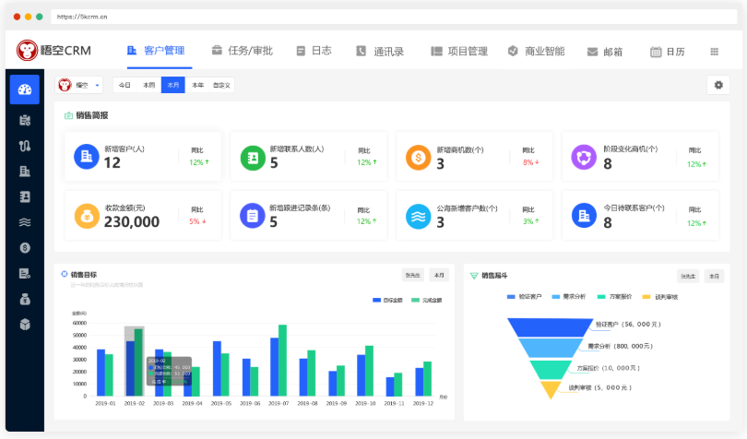Toggle 验证客户 legend in funnel chart
The image size is (747, 439).
coord(525,296)
